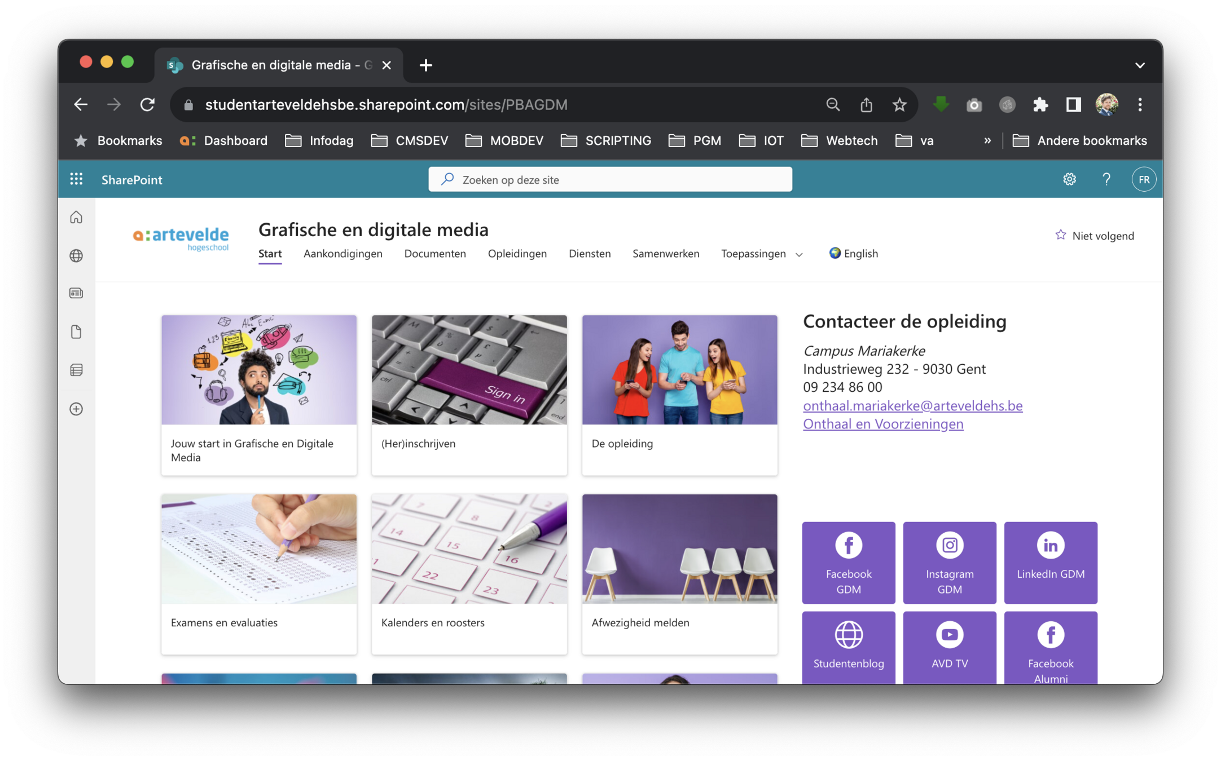Expand hidden bookmarks with double chevron
Screen dimensions: 1221x761
pyautogui.click(x=987, y=141)
